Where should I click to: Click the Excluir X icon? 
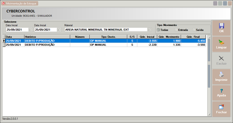pyautogui.click(x=221, y=58)
